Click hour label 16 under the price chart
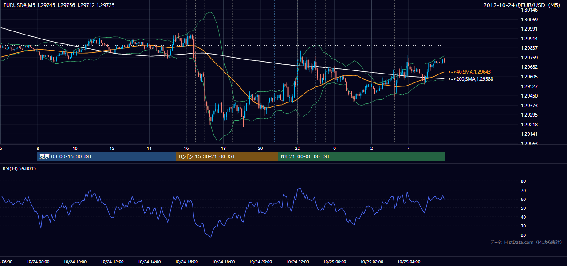The width and height of the screenshot is (567, 266). (x=186, y=149)
